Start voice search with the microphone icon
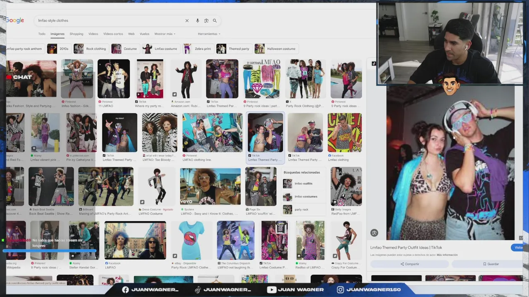Image resolution: width=529 pixels, height=297 pixels. click(198, 21)
